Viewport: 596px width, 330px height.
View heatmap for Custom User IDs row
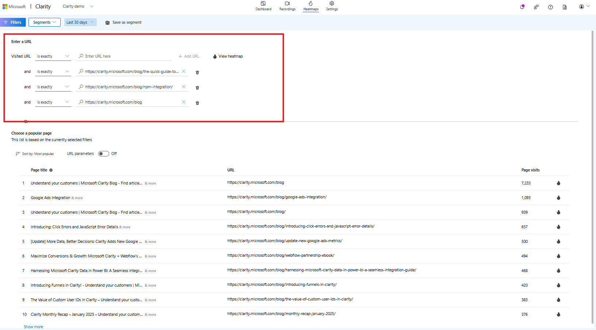[558, 300]
